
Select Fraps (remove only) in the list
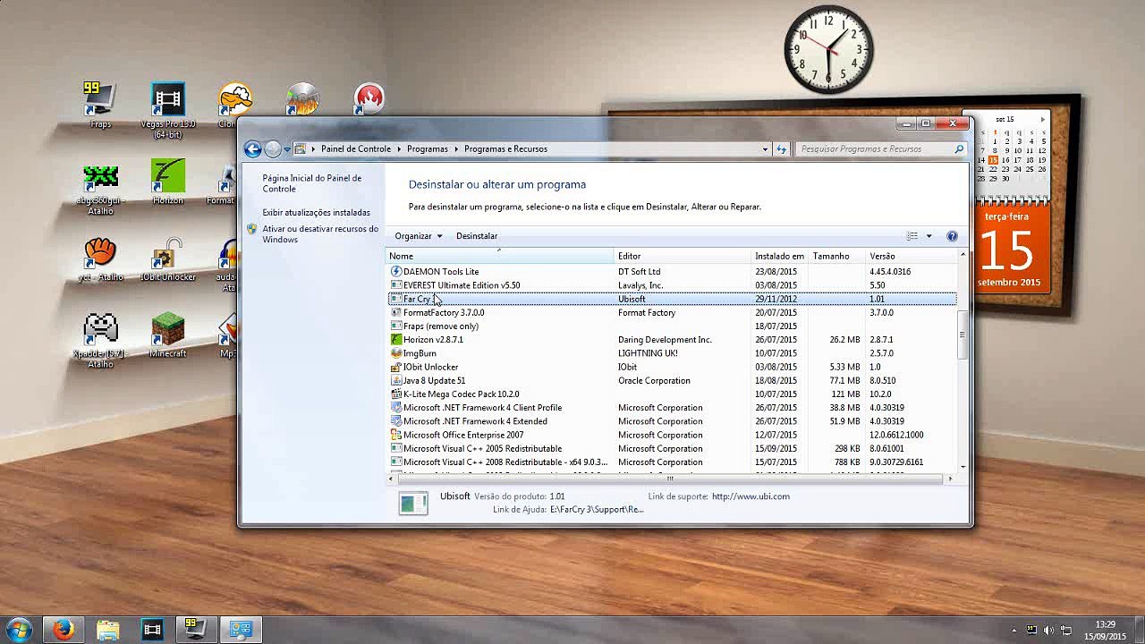(x=673, y=326)
